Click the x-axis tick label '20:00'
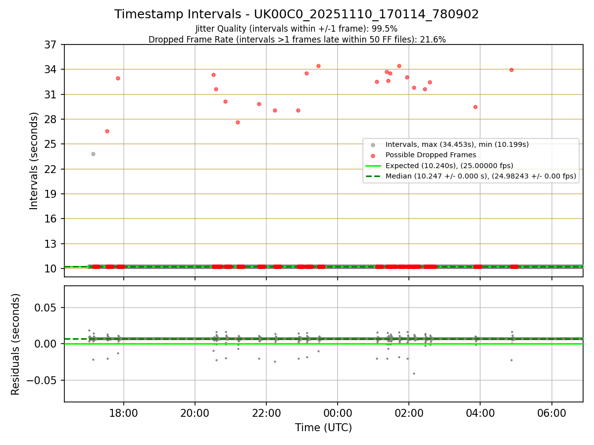 click(195, 414)
